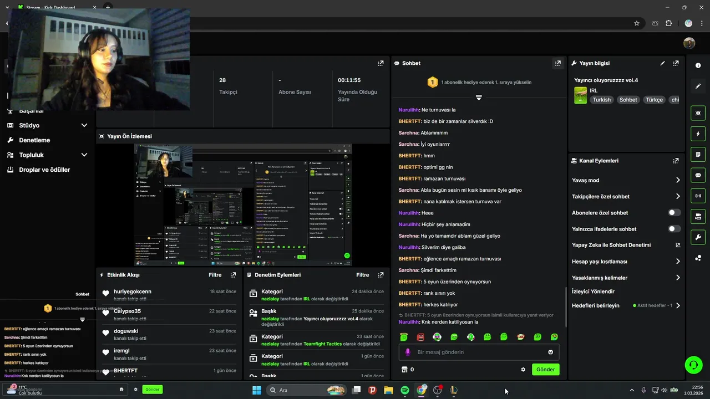710x399 pixels.
Task: Bookmark page with star icon in address bar
Action: click(637, 23)
